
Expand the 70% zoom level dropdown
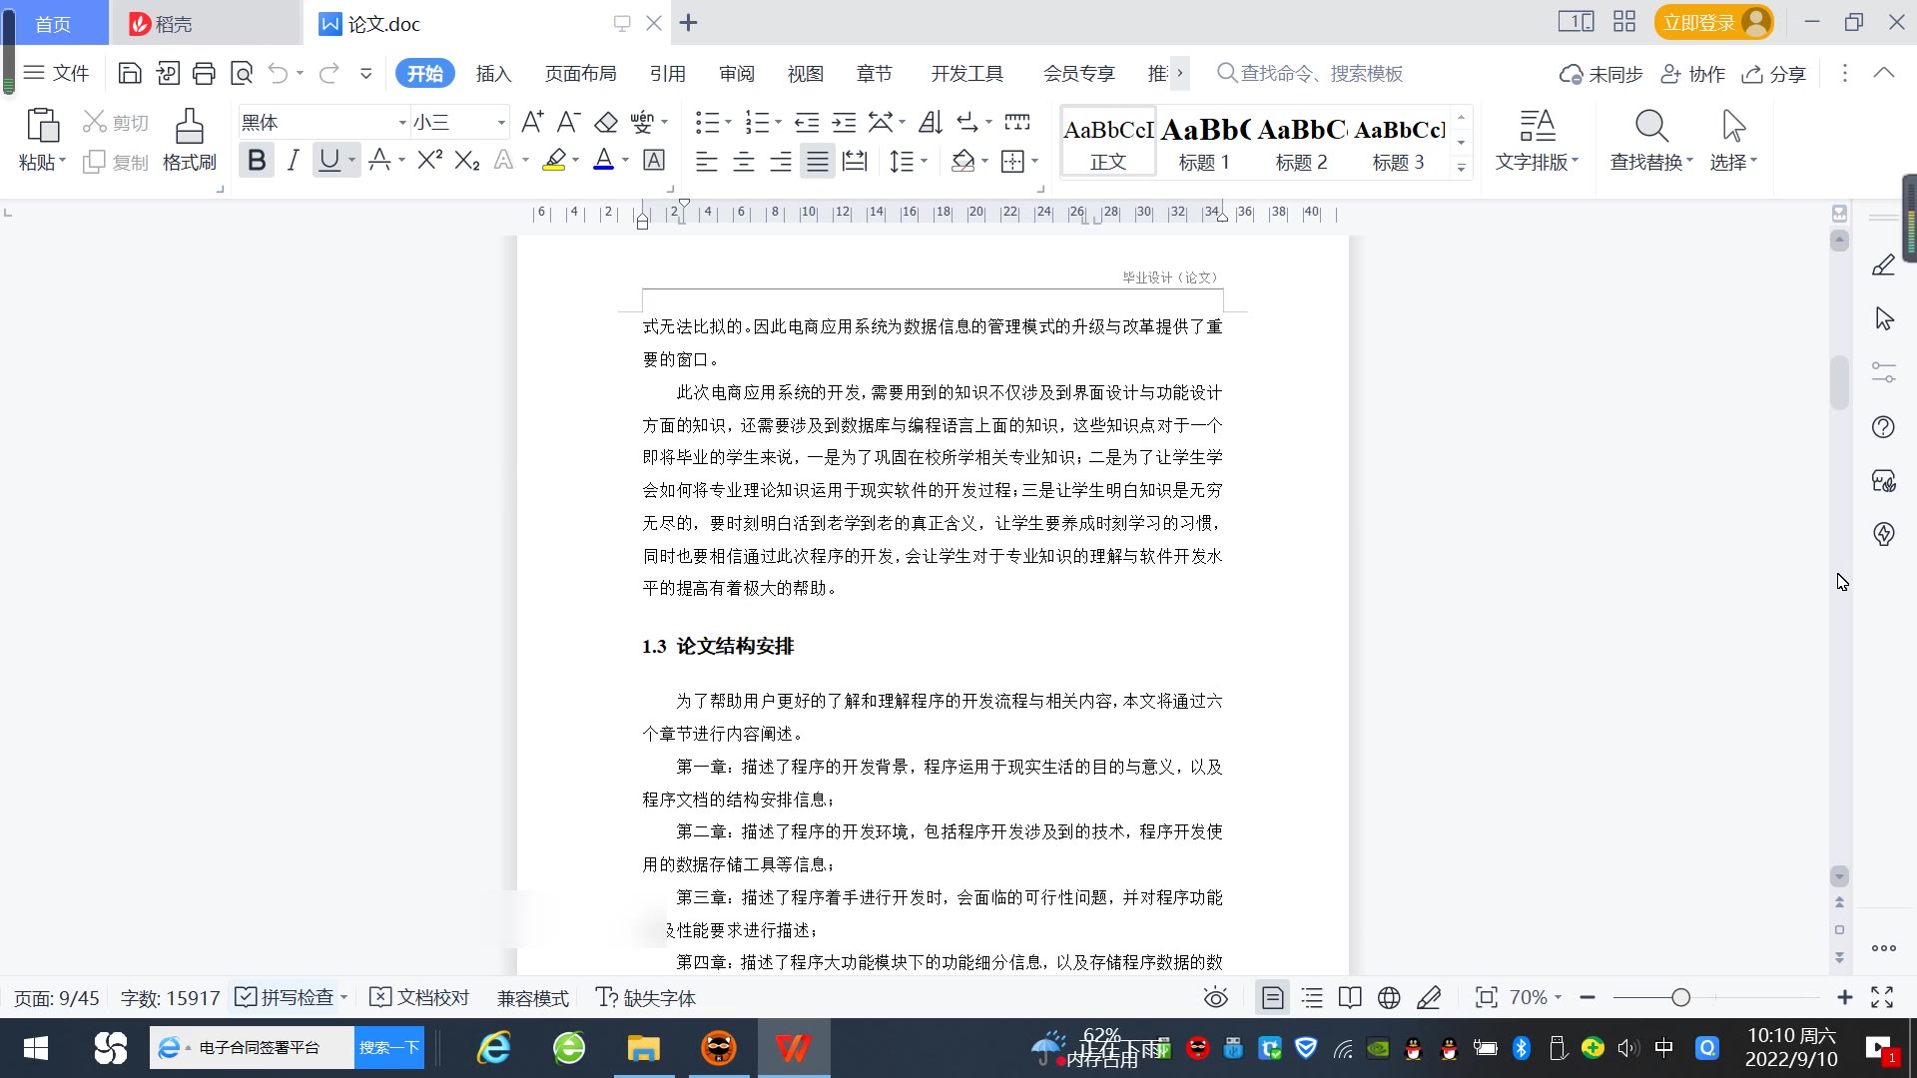click(x=1536, y=998)
